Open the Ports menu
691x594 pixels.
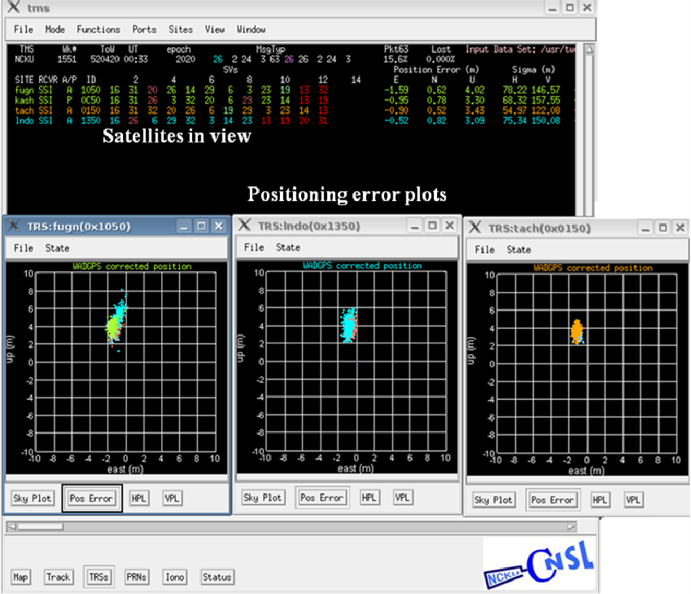click(x=144, y=29)
